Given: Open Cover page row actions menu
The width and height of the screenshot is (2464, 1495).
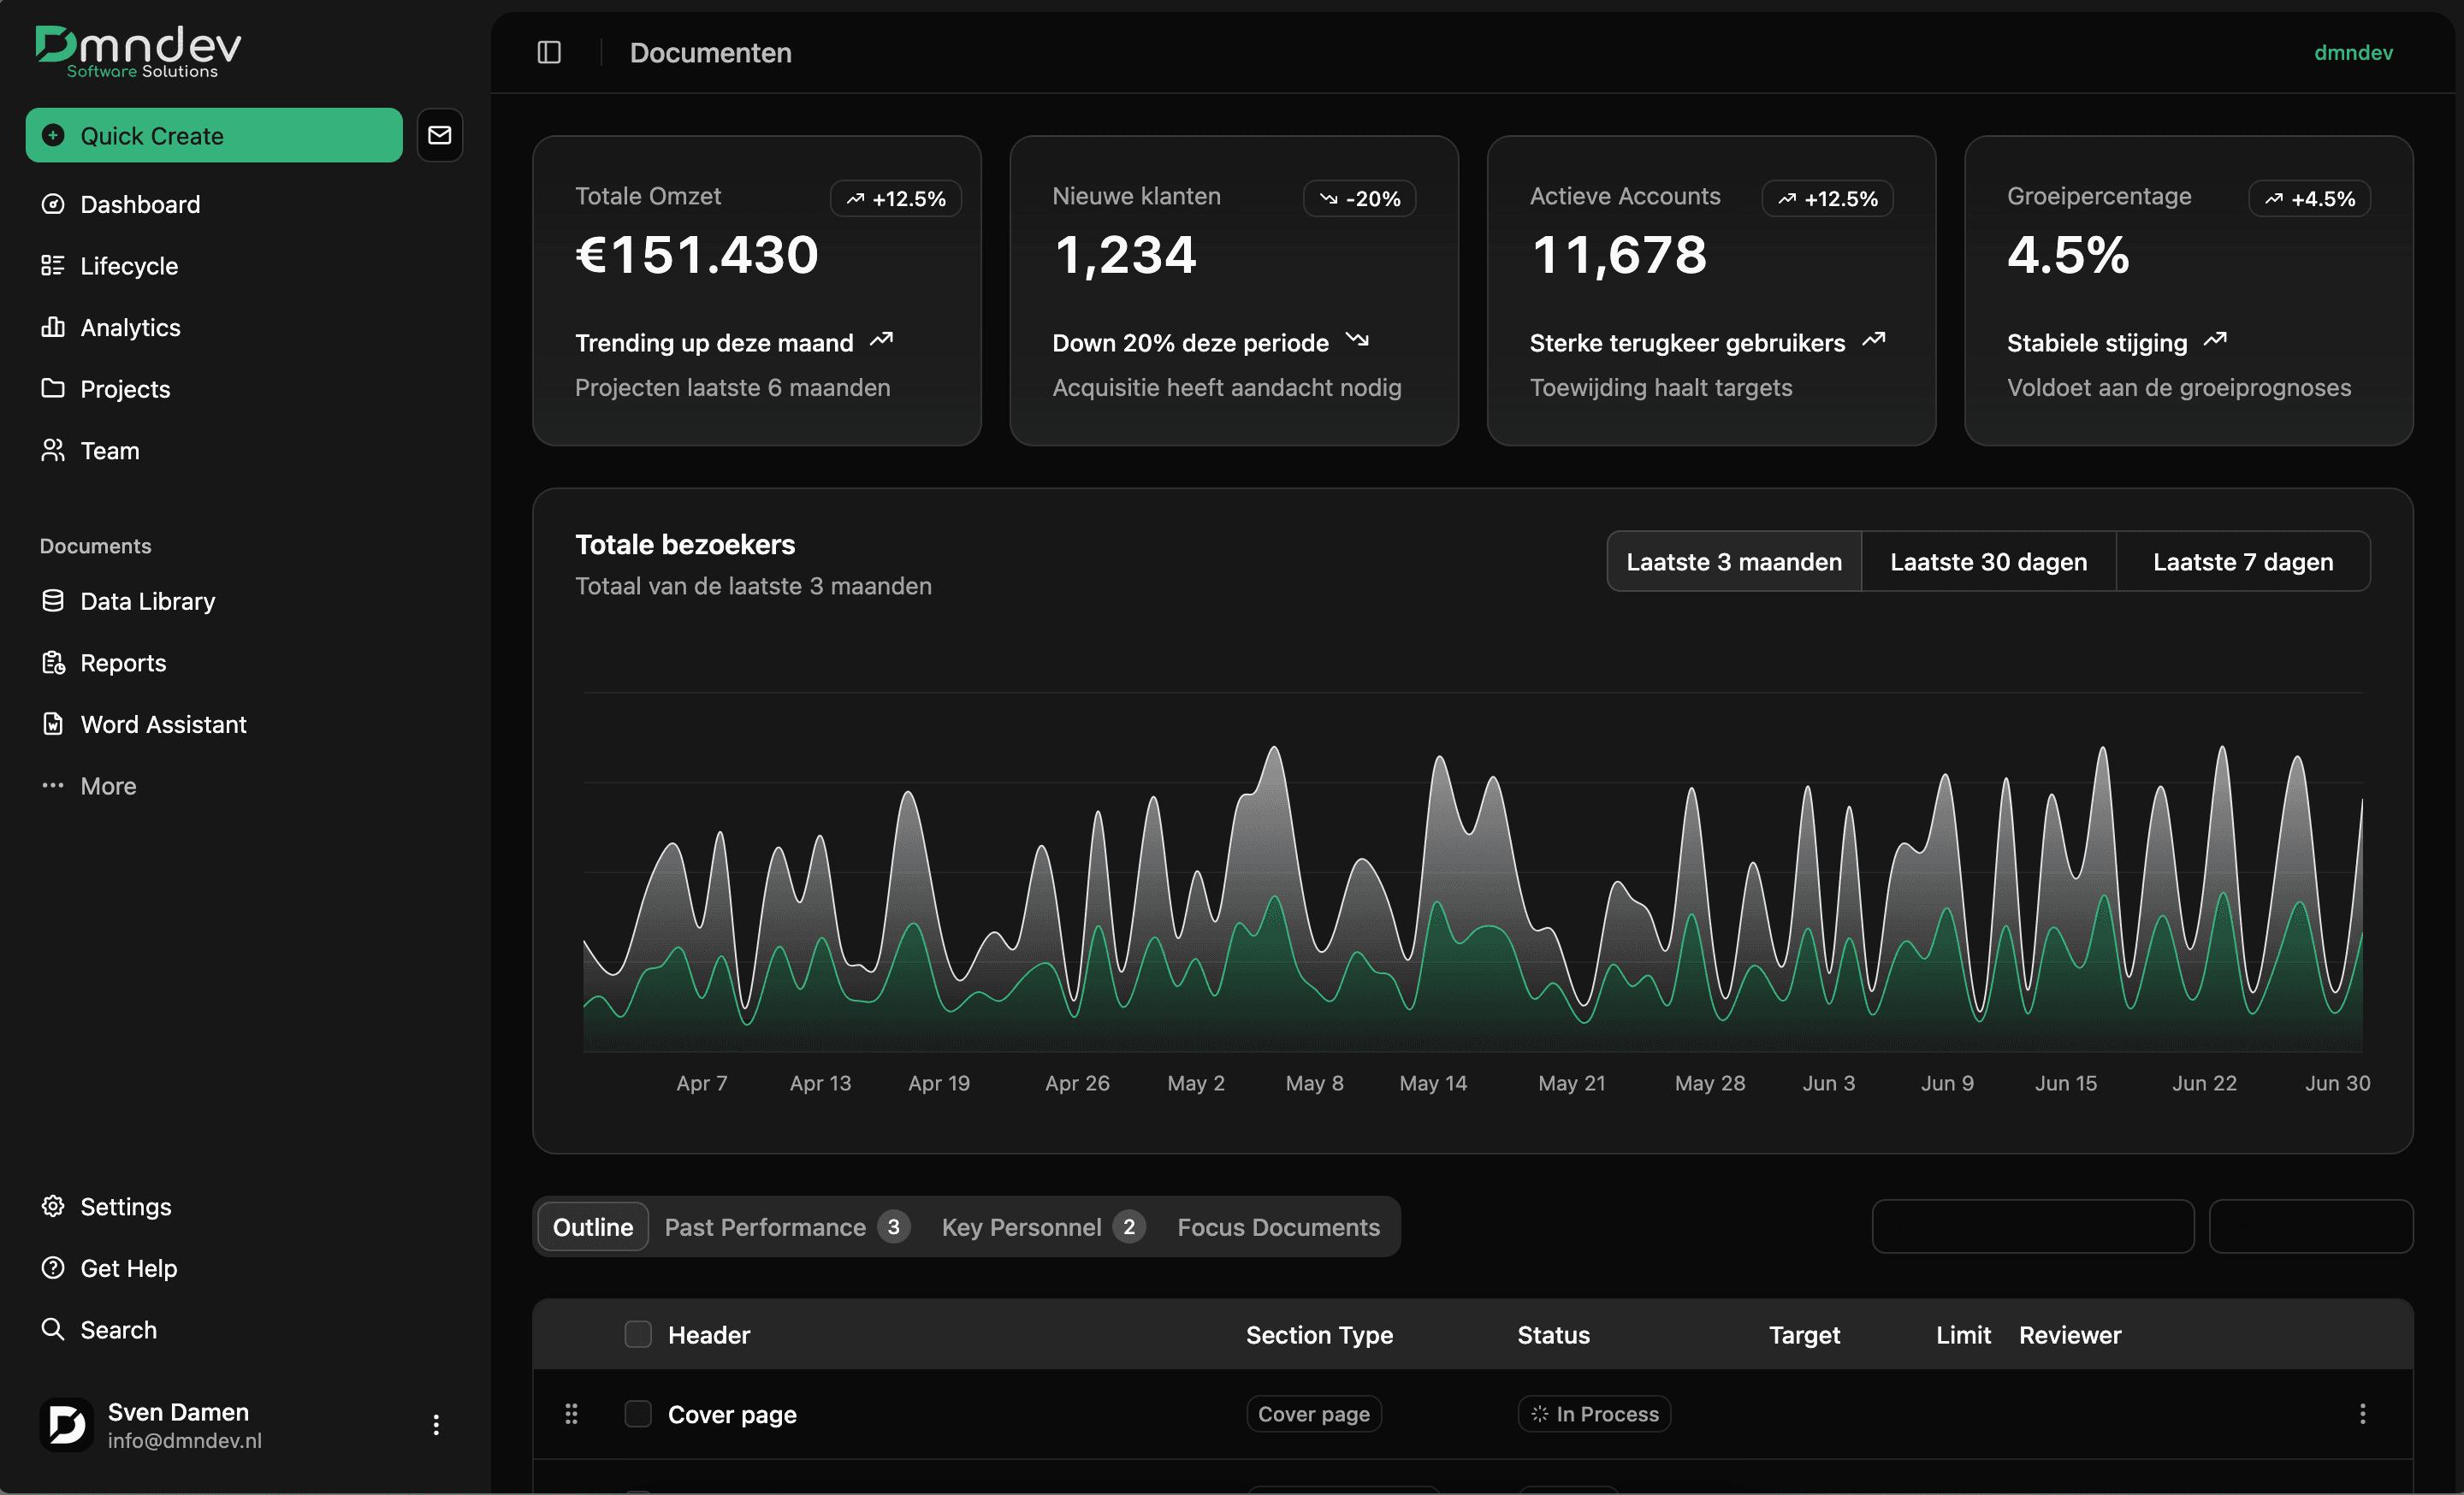Looking at the screenshot, I should click(x=2362, y=1414).
